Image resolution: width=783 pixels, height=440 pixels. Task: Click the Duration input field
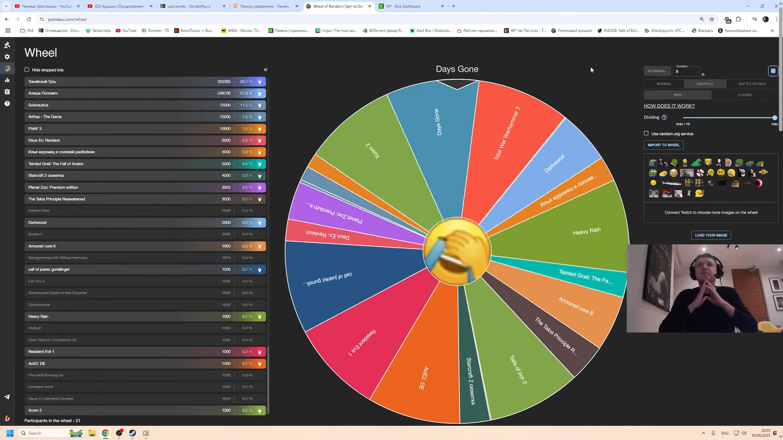pyautogui.click(x=687, y=71)
